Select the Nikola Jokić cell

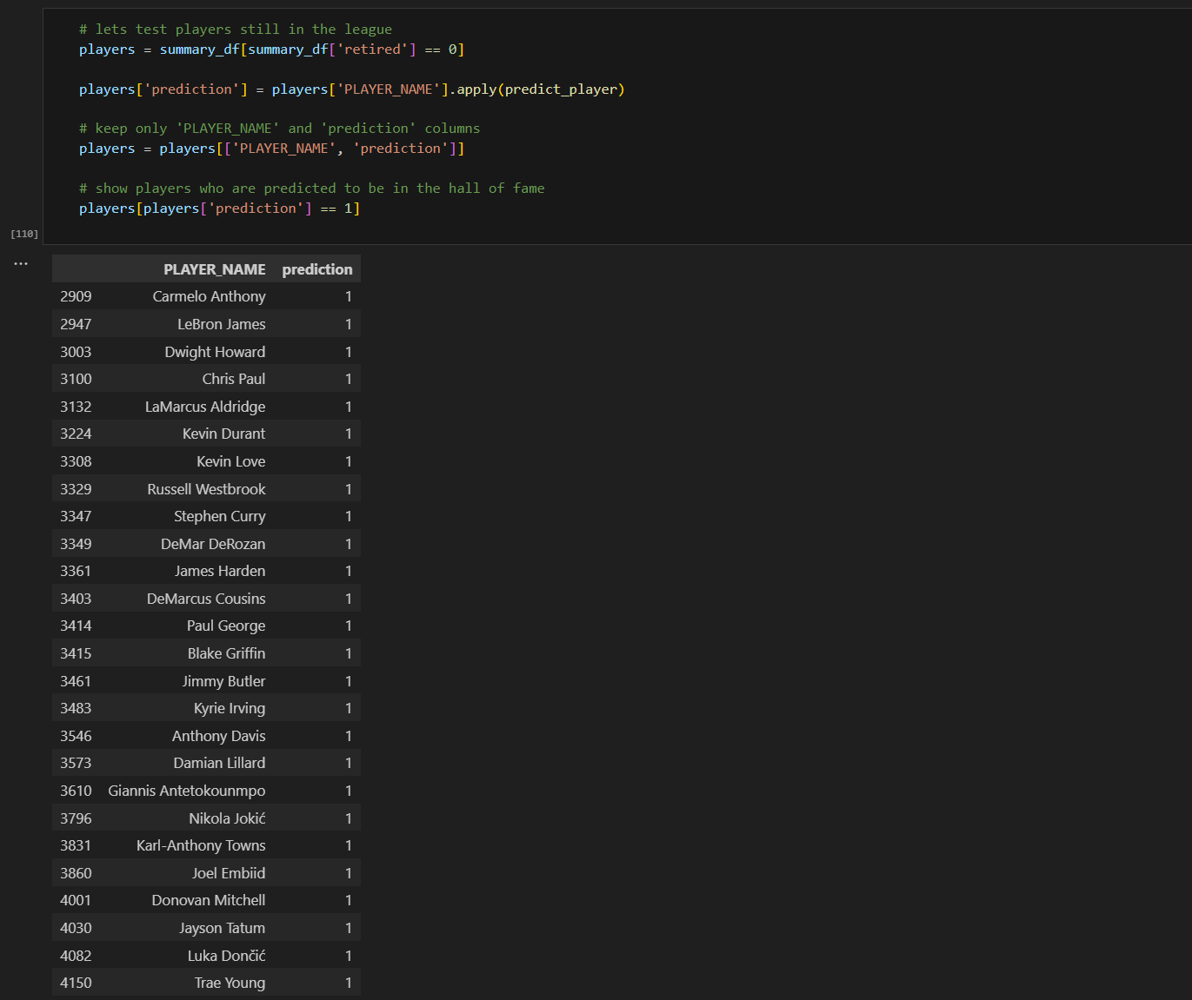coord(228,818)
